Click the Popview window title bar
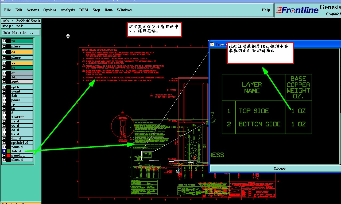 (x=275, y=44)
